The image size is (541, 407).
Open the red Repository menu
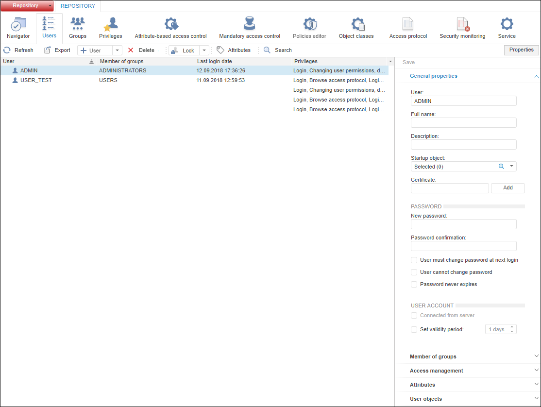pos(27,6)
